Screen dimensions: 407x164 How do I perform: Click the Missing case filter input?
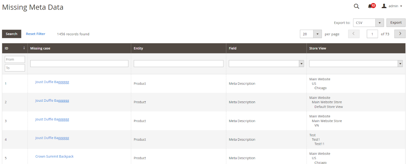tap(79, 63)
